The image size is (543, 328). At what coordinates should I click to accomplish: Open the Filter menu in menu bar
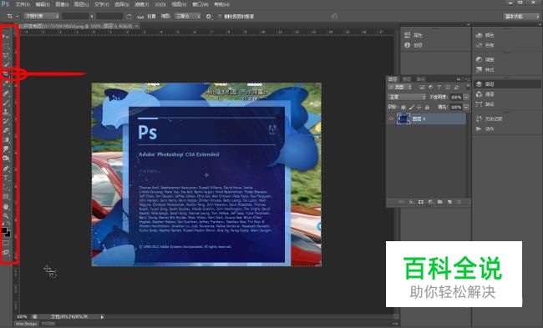141,4
